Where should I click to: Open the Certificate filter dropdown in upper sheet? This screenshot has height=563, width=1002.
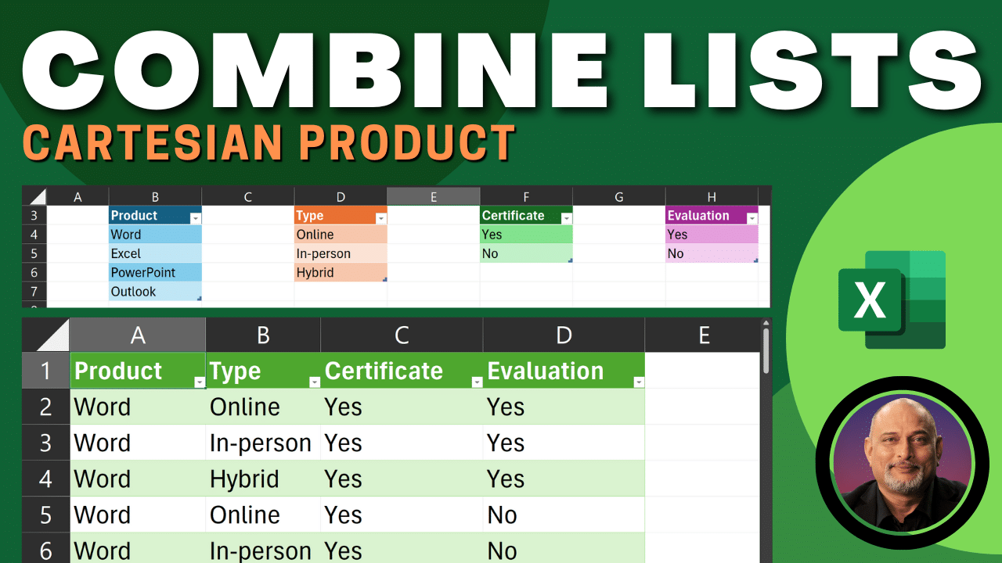click(567, 219)
